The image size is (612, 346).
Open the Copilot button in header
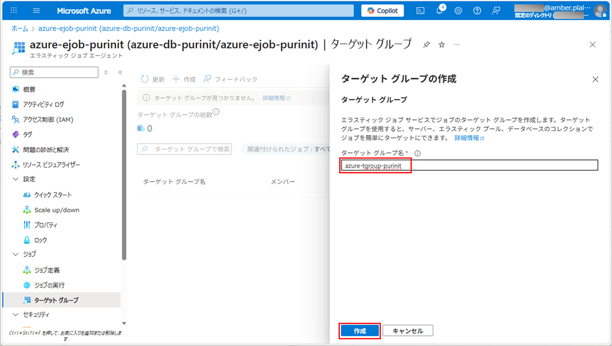coord(382,10)
